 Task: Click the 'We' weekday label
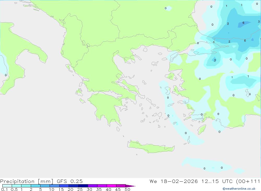tap(153, 181)
